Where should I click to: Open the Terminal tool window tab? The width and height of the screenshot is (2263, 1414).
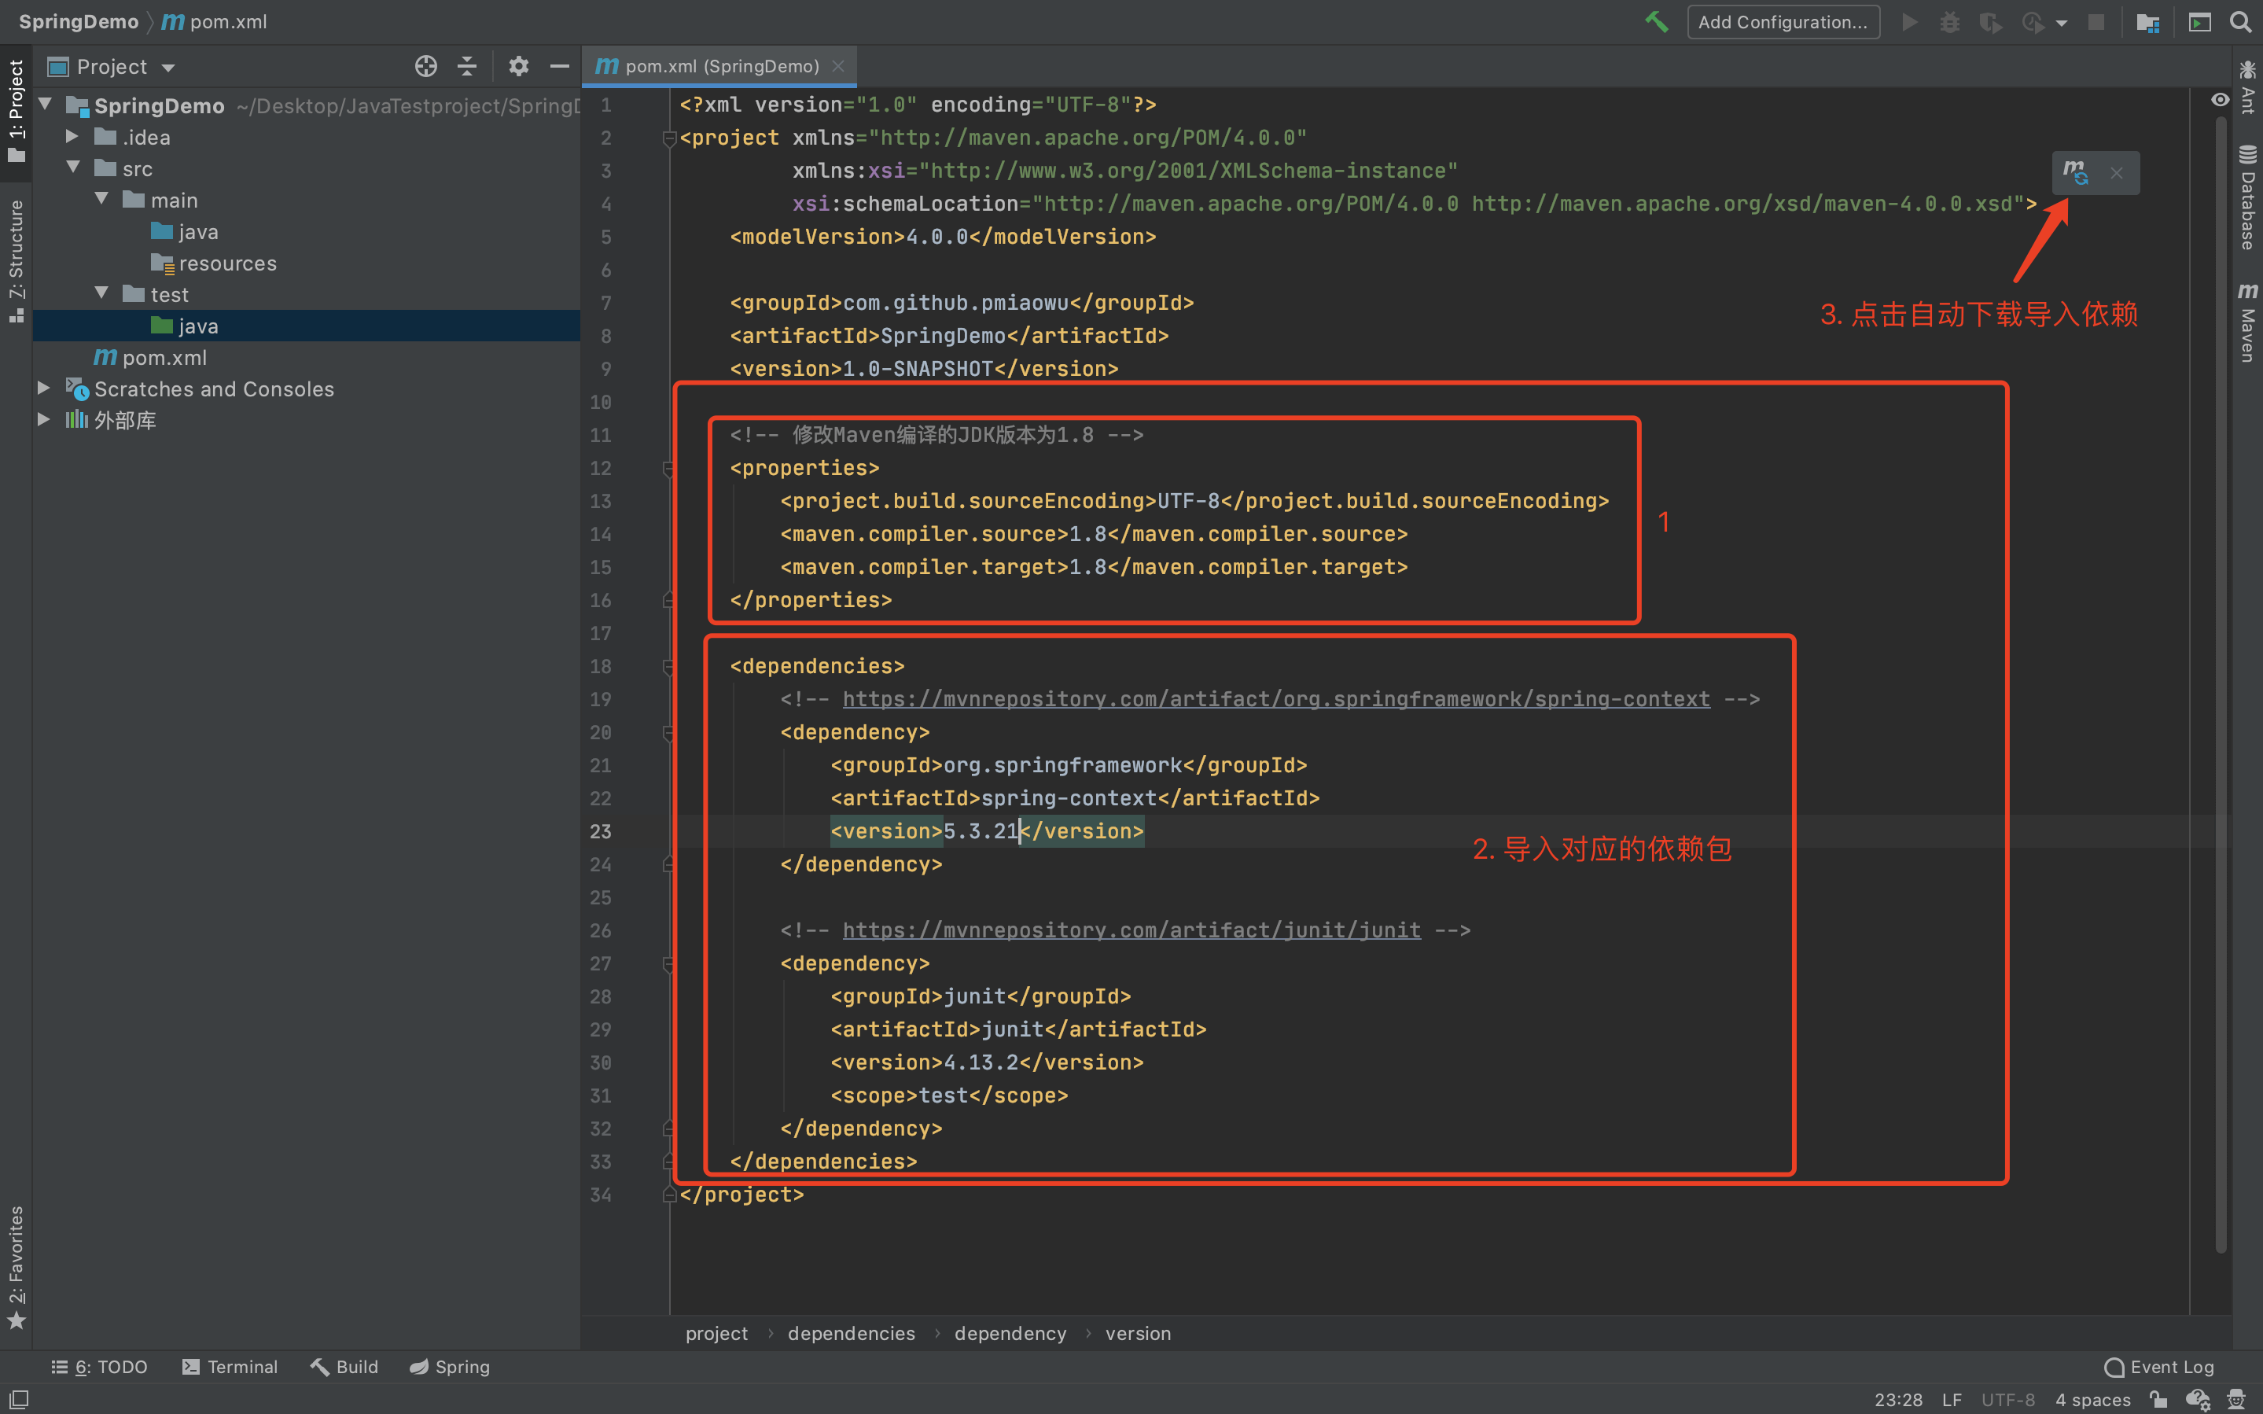click(x=230, y=1366)
